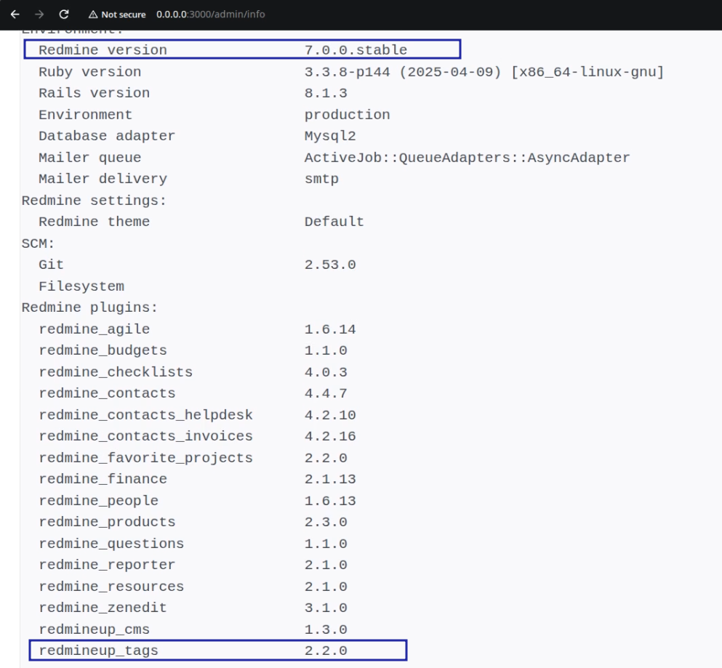Click the 'Redmine settings:' heading
Image resolution: width=722 pixels, height=668 pixels.
94,201
